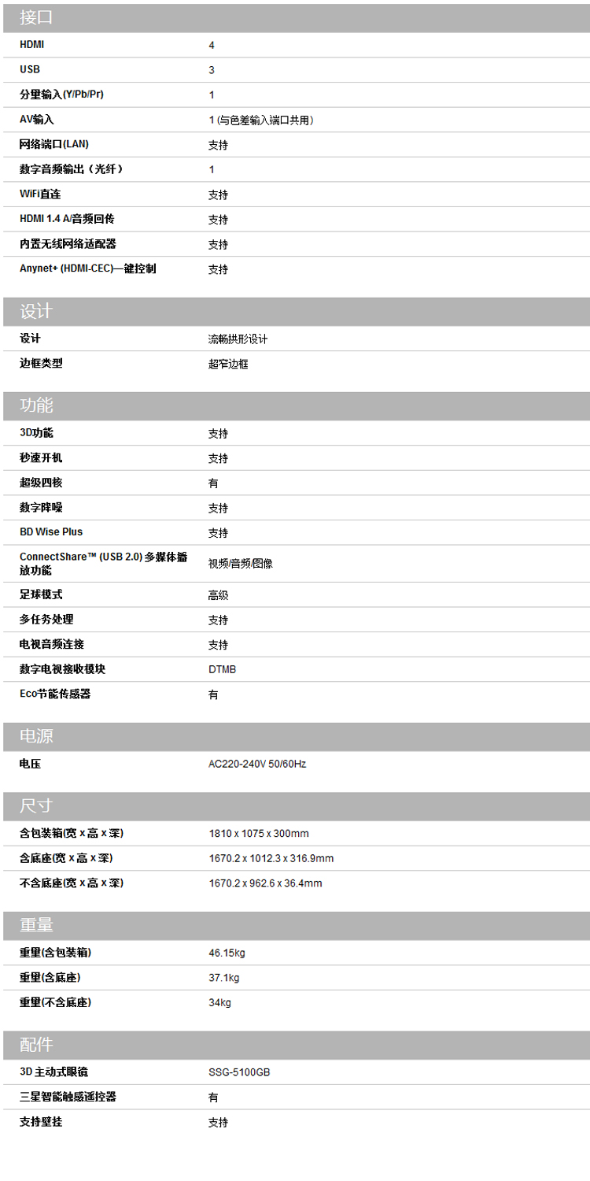
Task: Click the AC220-240V 50/60Hz value
Action: (x=257, y=765)
